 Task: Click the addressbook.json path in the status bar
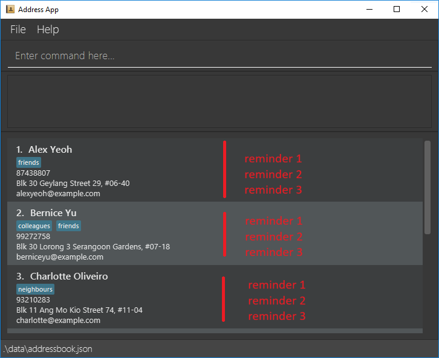[x=48, y=349]
